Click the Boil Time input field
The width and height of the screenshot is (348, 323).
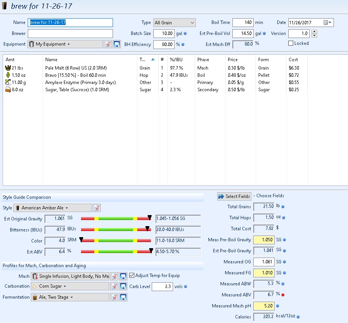coord(243,22)
